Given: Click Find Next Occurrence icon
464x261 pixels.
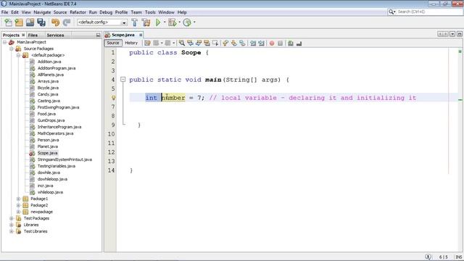Looking at the screenshot, I should coord(198,43).
